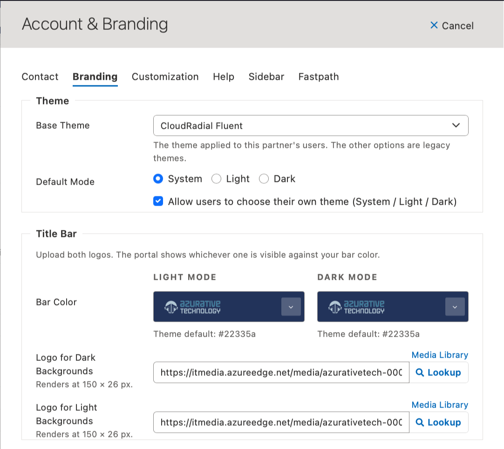
Task: Click the Light Mode theme default #22335a text
Action: click(x=204, y=334)
